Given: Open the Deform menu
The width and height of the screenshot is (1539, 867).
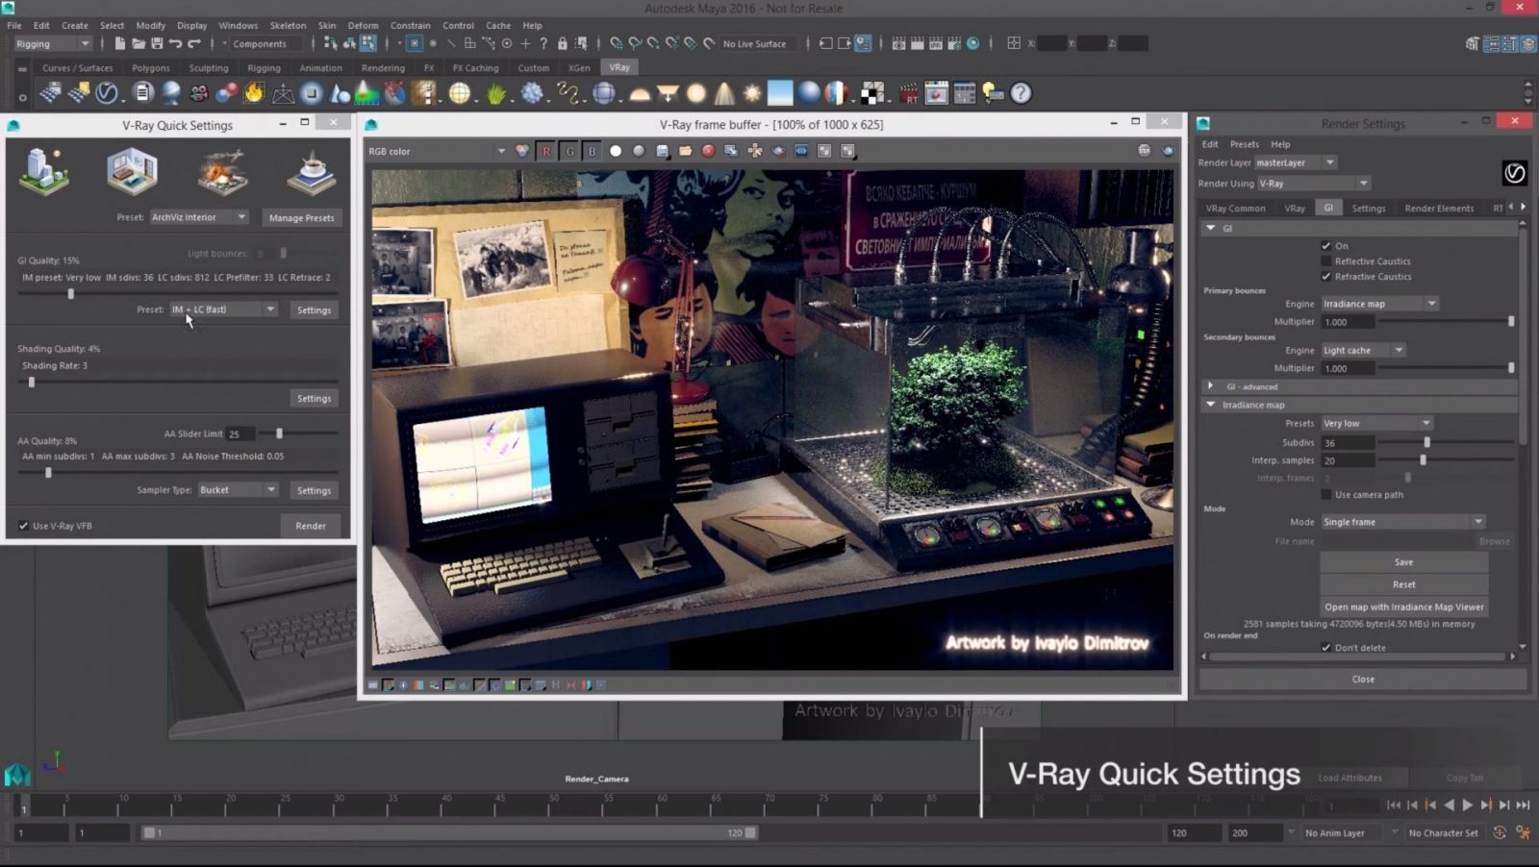Looking at the screenshot, I should click(363, 25).
